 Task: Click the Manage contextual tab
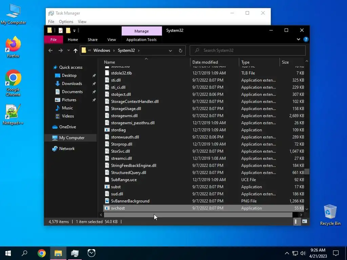(x=142, y=31)
